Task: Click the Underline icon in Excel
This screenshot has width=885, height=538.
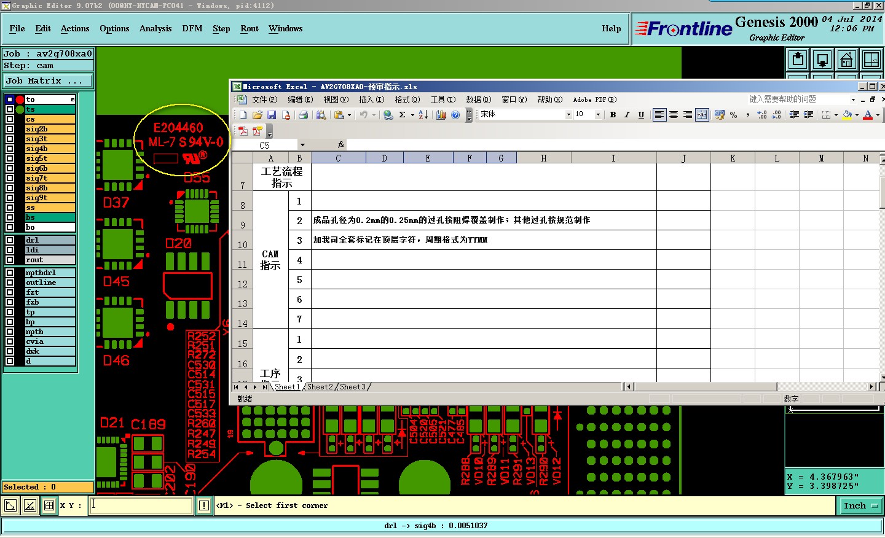Action: click(x=641, y=115)
